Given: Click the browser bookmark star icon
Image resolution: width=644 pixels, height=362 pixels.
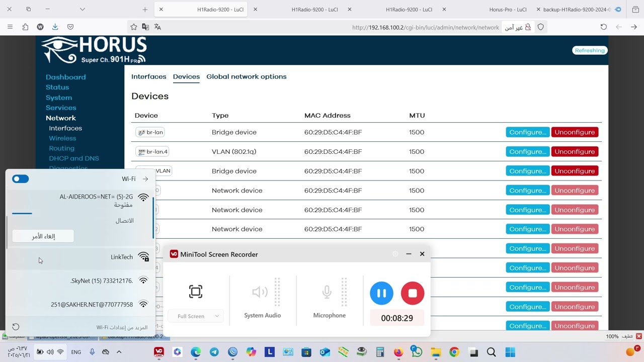Looking at the screenshot, I should (x=133, y=27).
